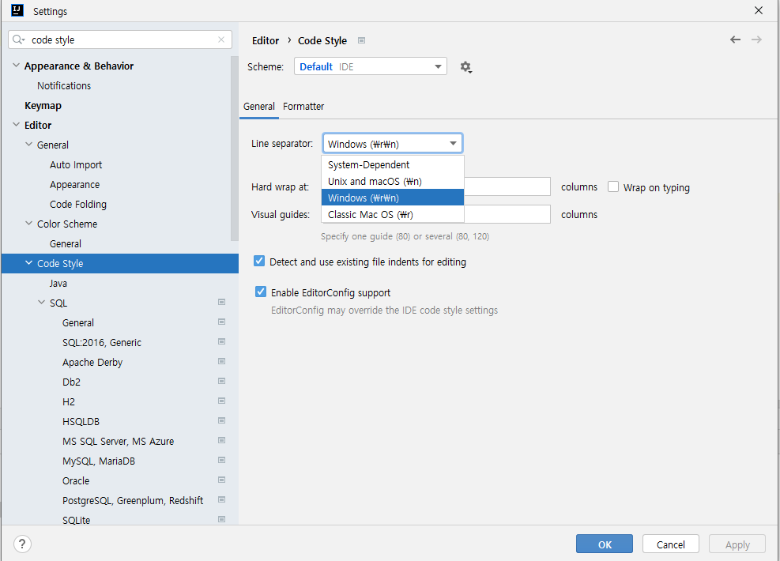Click the search magnifier icon
This screenshot has width=780, height=561.
[x=18, y=40]
